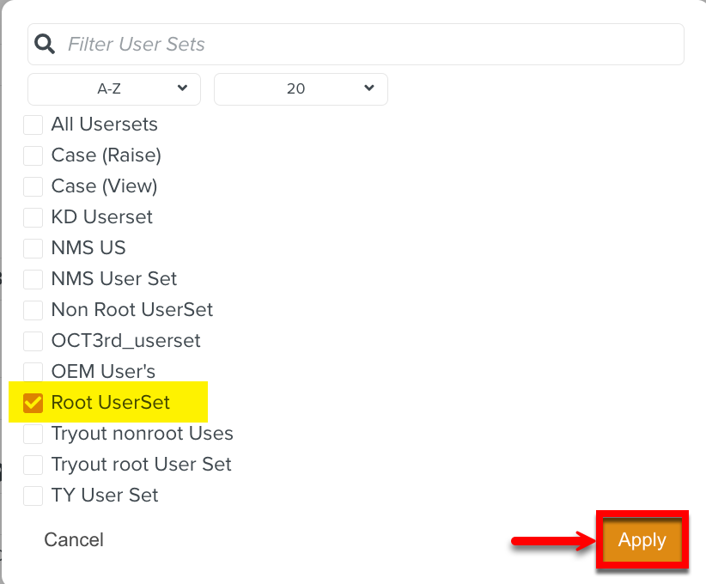The width and height of the screenshot is (706, 584).
Task: Tick the Case (View) checkbox
Action: pos(33,186)
